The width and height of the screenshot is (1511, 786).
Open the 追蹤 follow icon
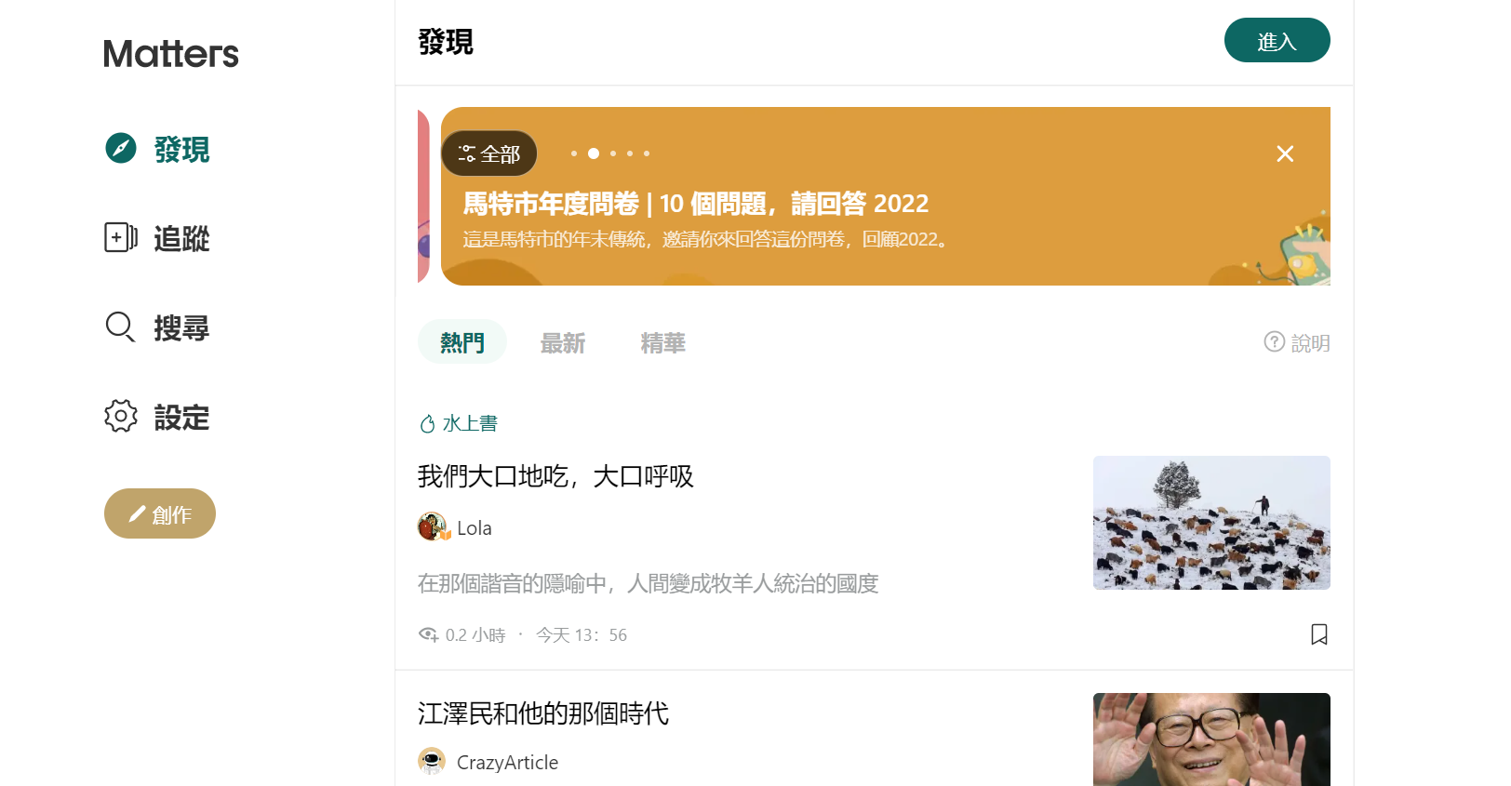click(121, 237)
